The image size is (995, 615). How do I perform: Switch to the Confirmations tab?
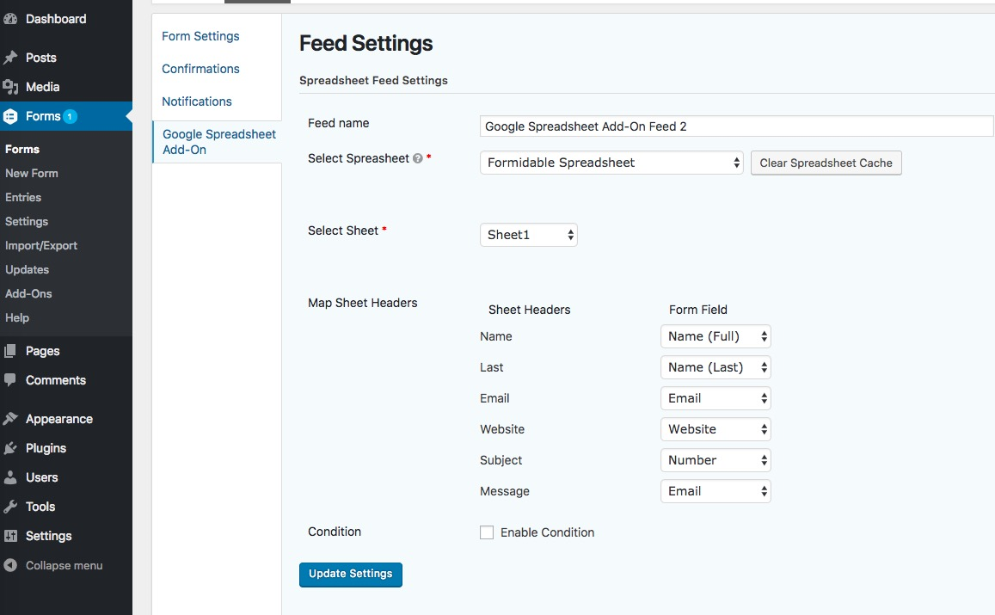[x=200, y=69]
